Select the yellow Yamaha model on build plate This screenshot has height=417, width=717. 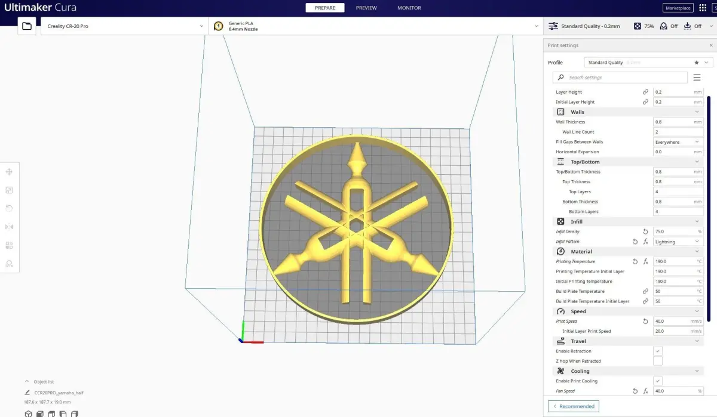[356, 230]
